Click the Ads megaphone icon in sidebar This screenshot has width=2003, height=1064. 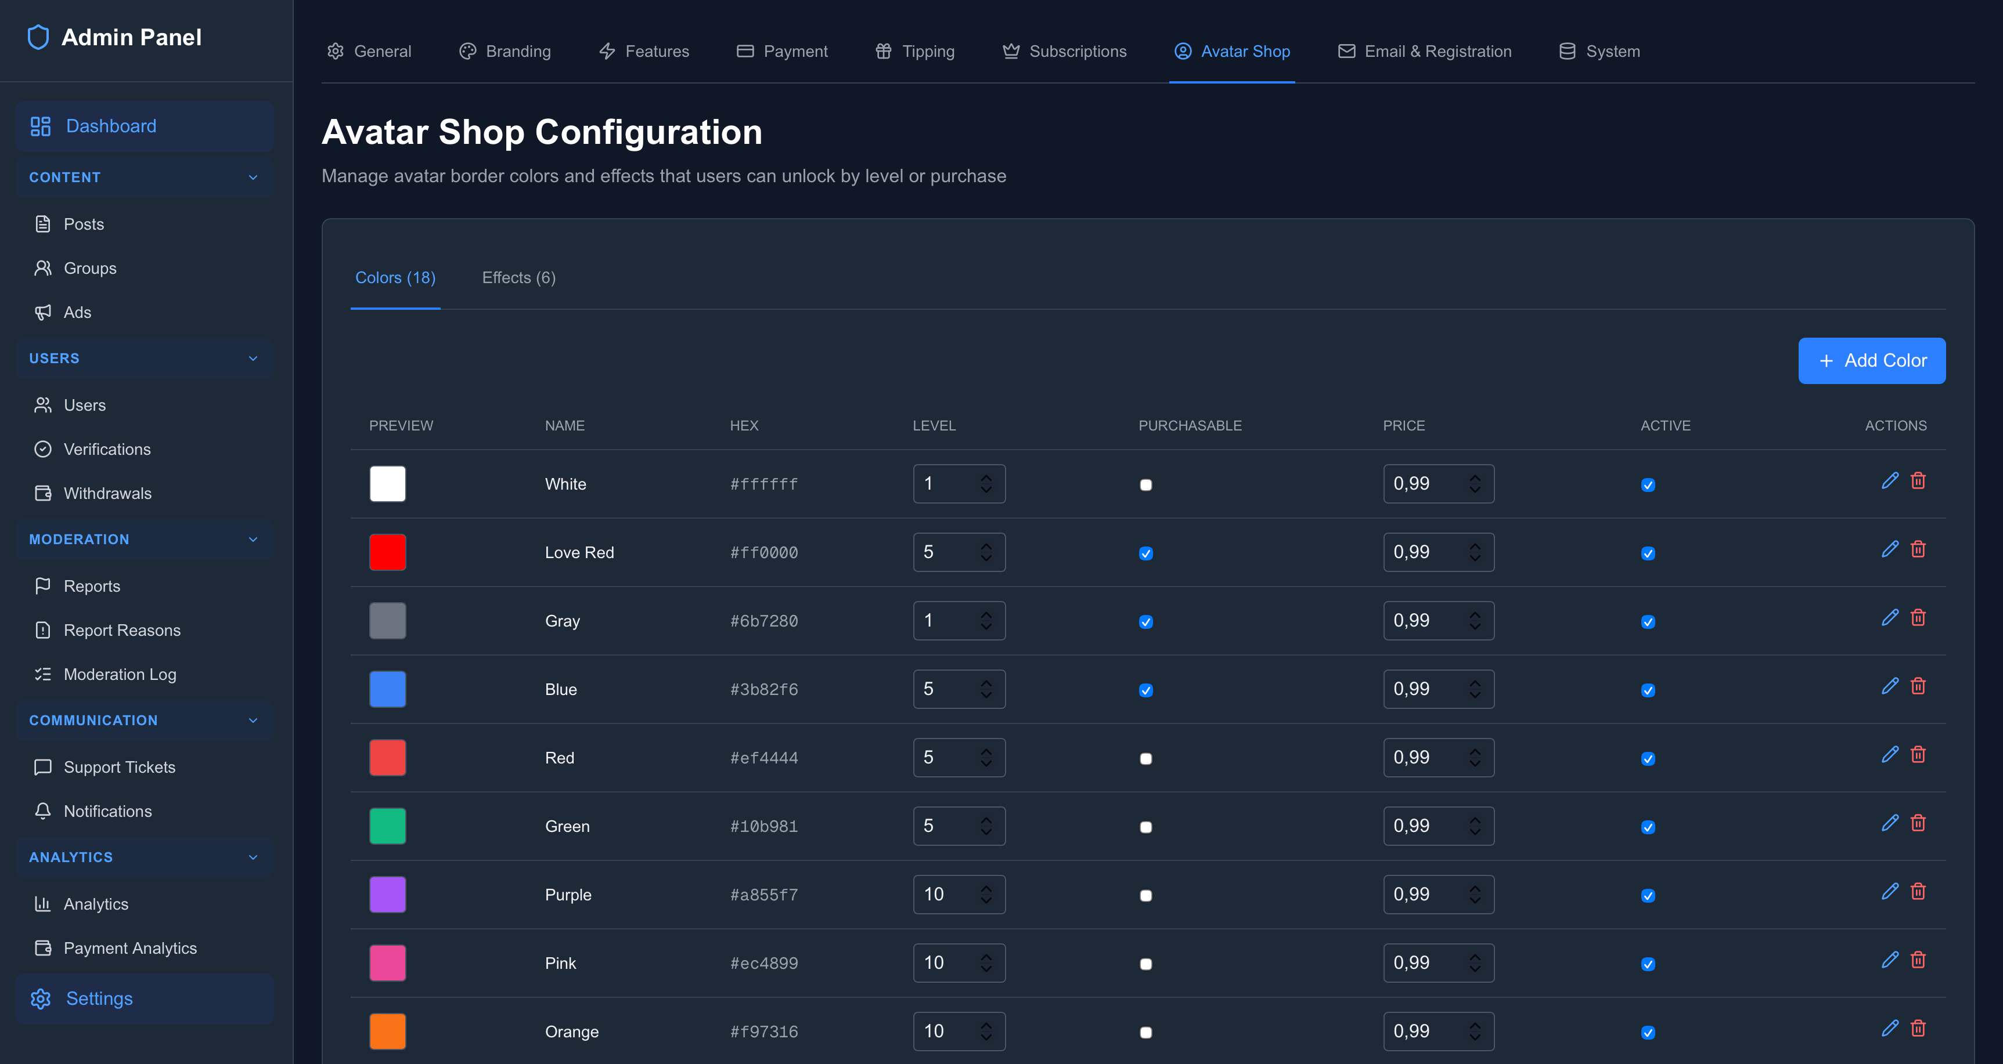pos(43,313)
